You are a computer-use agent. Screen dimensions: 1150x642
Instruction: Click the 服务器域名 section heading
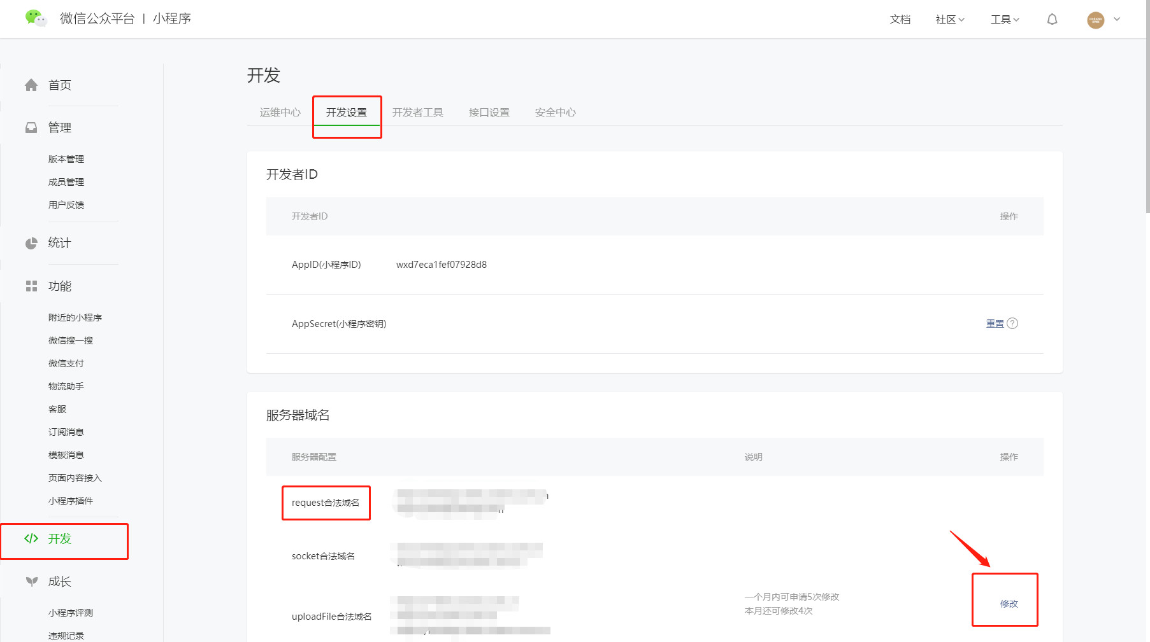coord(298,415)
